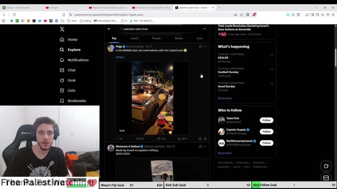Open more options on Motasem's post

pos(205,146)
